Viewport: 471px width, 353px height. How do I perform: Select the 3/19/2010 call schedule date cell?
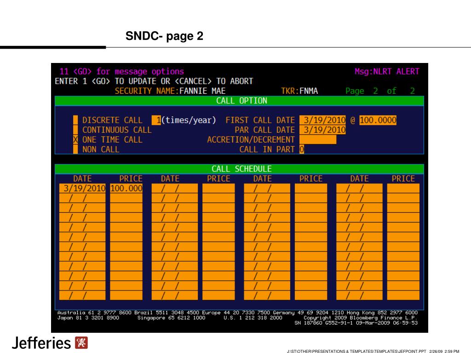coord(82,188)
